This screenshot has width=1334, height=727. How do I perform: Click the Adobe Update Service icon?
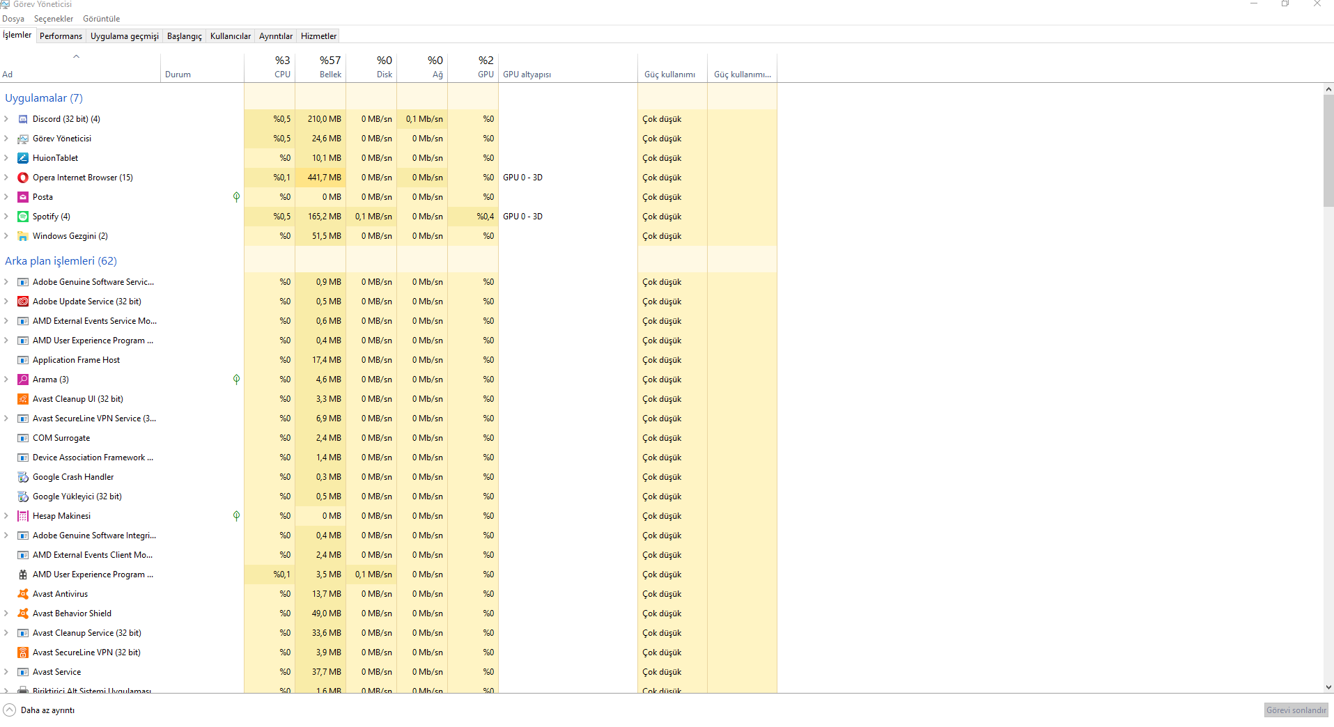coord(23,302)
